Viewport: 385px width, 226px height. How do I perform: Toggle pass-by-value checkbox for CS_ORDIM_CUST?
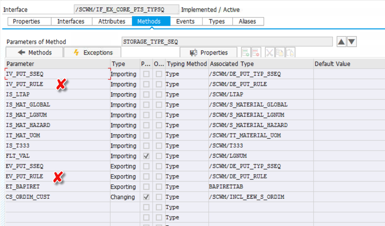pos(146,197)
